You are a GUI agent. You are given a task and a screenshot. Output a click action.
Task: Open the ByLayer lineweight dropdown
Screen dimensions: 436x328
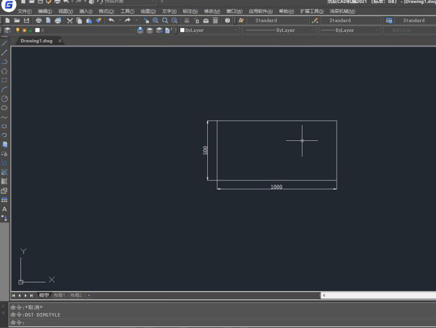click(x=377, y=30)
